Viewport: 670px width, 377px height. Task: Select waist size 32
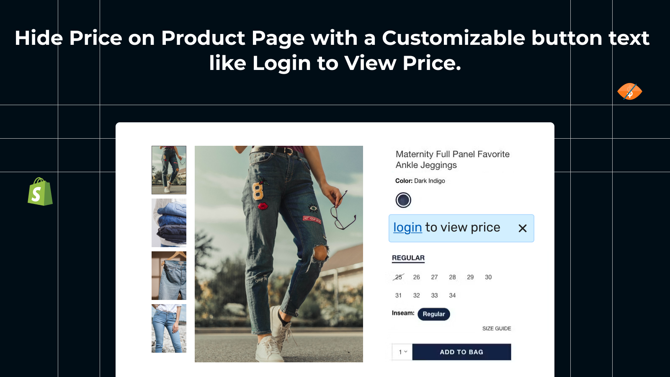pos(416,295)
